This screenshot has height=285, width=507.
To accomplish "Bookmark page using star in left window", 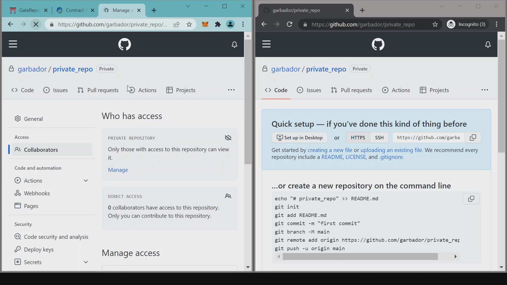I will tap(189, 25).
